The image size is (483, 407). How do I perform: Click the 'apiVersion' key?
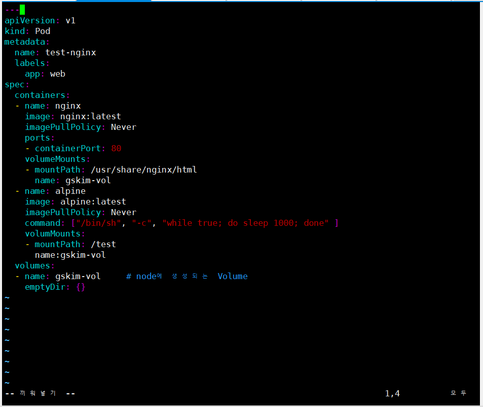click(x=29, y=21)
